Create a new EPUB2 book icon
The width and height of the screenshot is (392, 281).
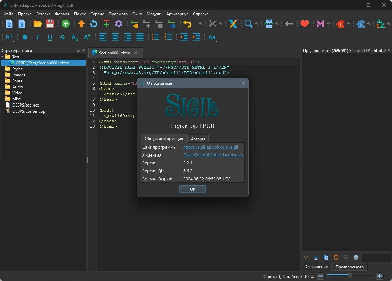9,24
